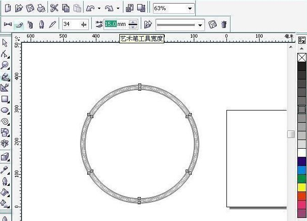Select the Rectangle tool

click(5, 99)
